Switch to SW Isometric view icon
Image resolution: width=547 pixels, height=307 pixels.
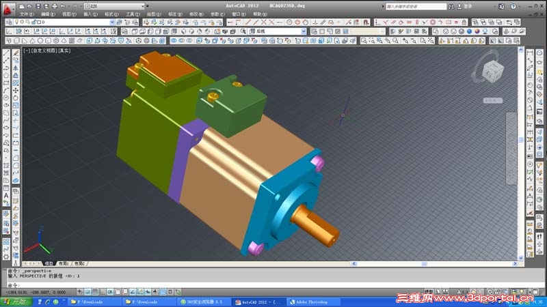pyautogui.click(x=183, y=31)
